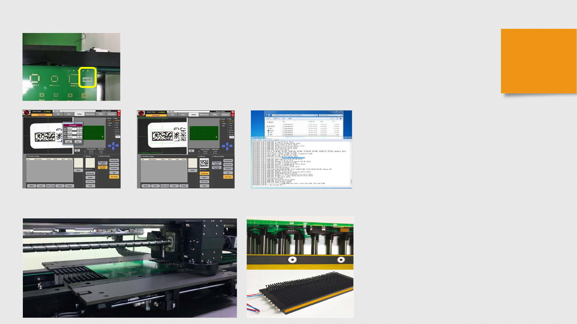Click Music library icon in Explorer sidebar
Image resolution: width=577 pixels, height=324 pixels.
tap(268, 135)
